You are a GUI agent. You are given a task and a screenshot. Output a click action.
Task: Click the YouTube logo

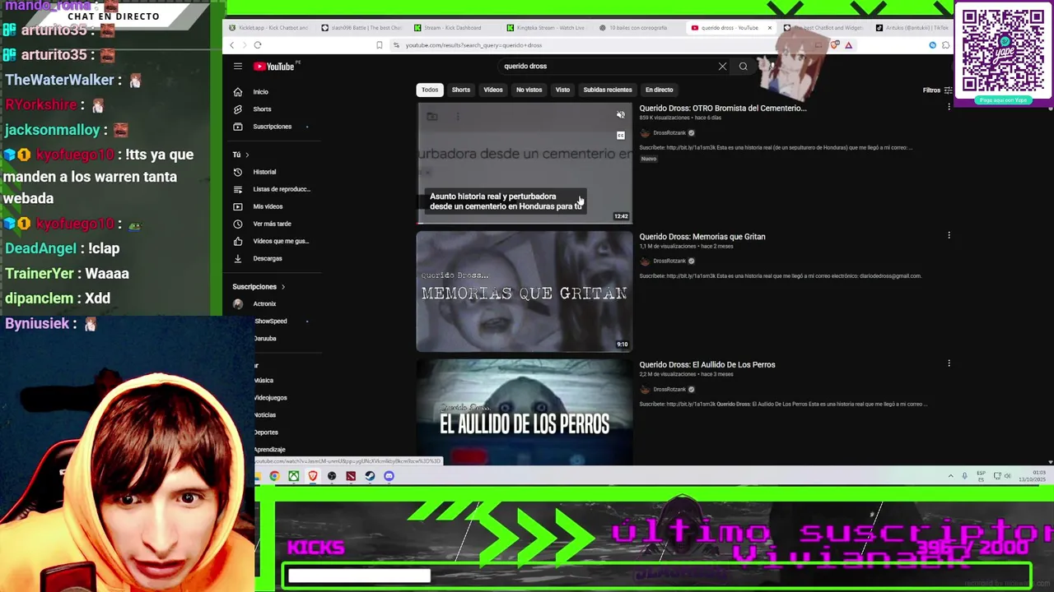[x=274, y=67]
